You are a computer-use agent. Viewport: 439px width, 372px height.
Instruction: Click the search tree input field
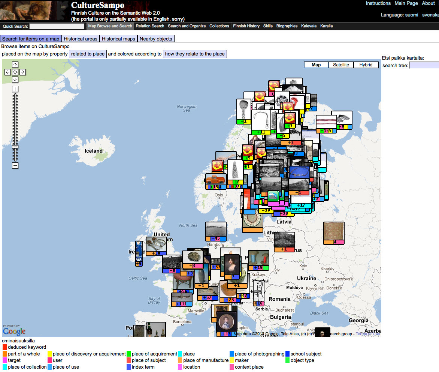424,66
